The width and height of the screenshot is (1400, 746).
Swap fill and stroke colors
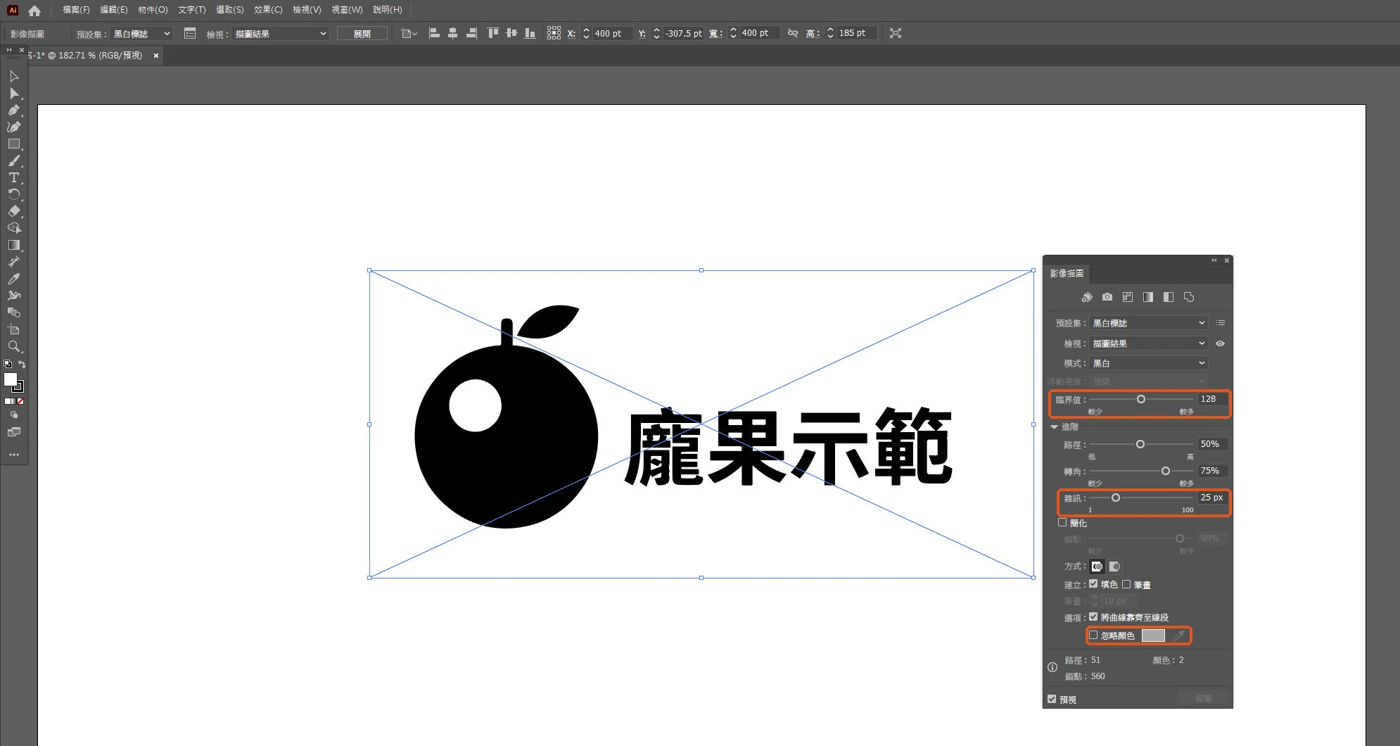(x=23, y=364)
